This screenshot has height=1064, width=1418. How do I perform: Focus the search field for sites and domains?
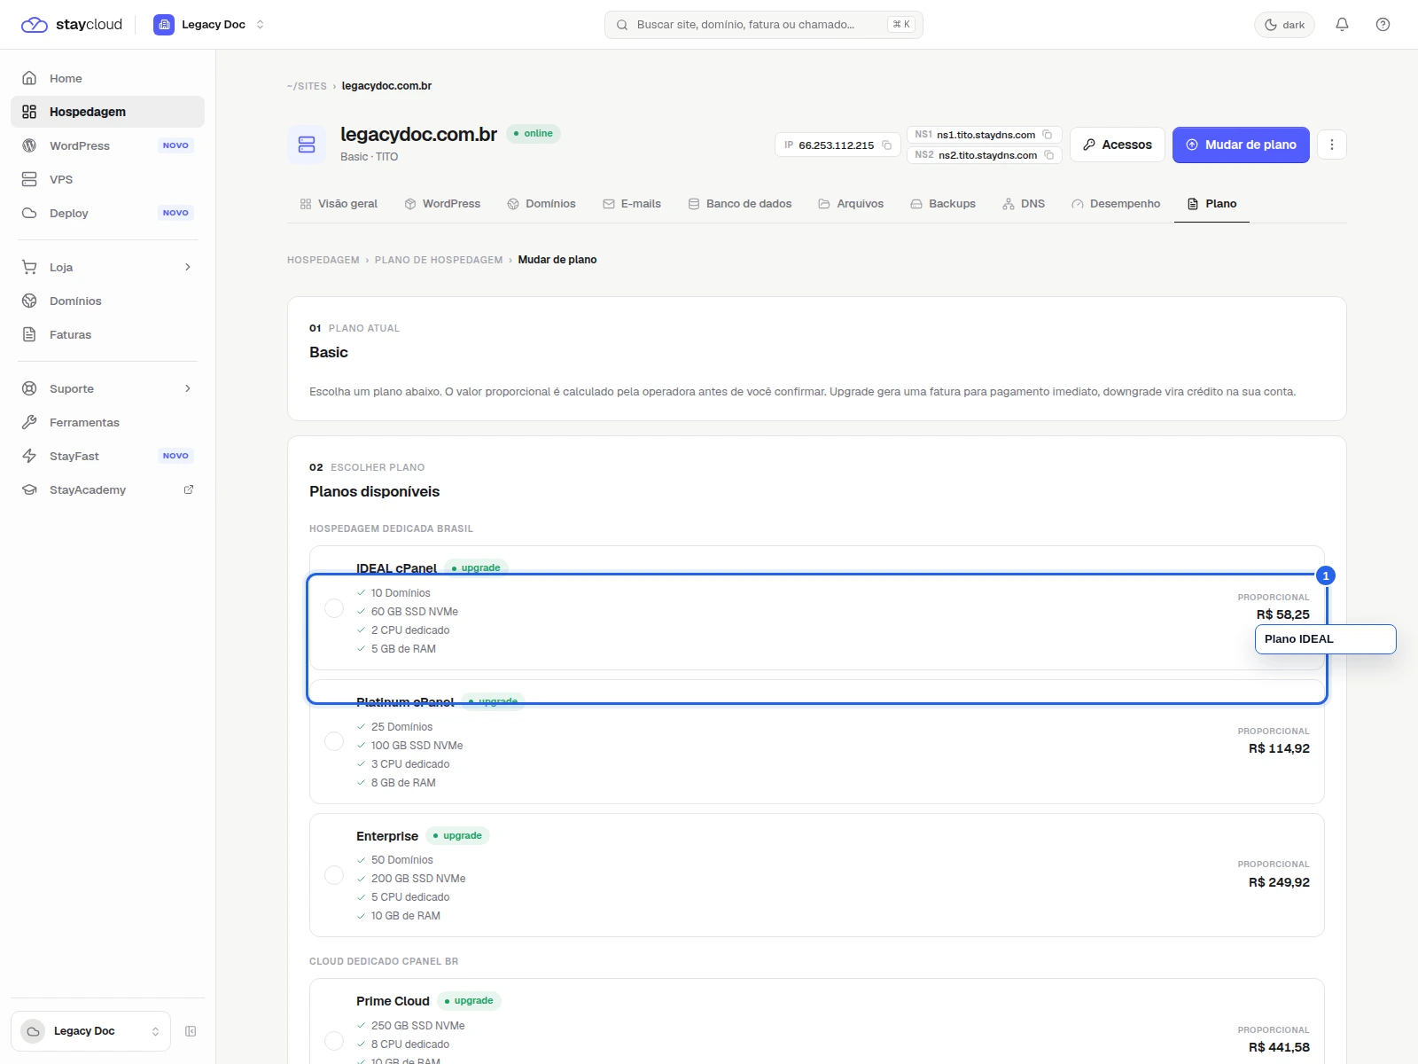pyautogui.click(x=763, y=25)
